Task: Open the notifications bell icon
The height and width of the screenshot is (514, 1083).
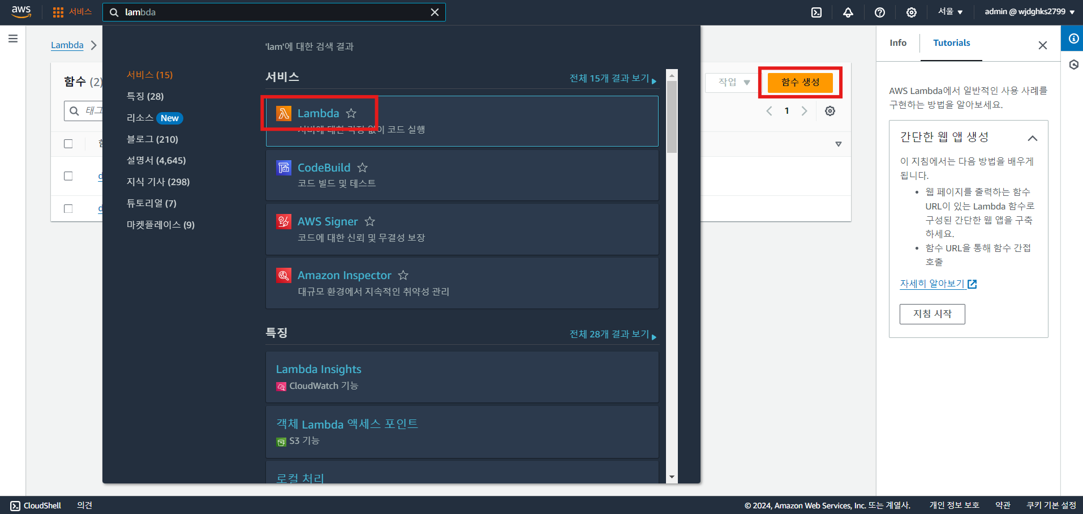Action: coord(848,12)
